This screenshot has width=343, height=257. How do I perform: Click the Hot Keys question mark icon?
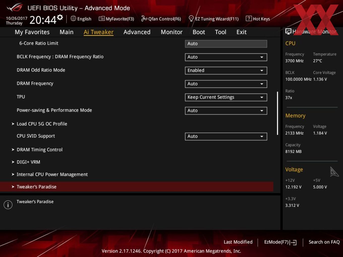pyautogui.click(x=249, y=18)
